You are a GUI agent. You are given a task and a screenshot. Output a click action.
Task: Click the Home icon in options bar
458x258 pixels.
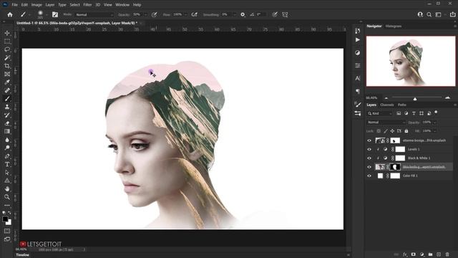(x=10, y=14)
